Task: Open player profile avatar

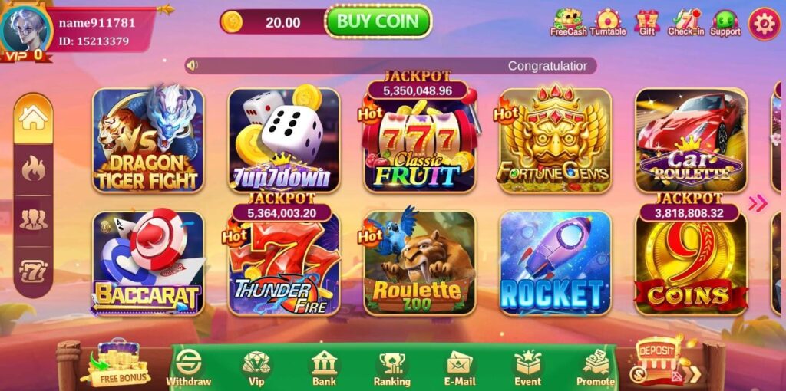Action: click(25, 28)
